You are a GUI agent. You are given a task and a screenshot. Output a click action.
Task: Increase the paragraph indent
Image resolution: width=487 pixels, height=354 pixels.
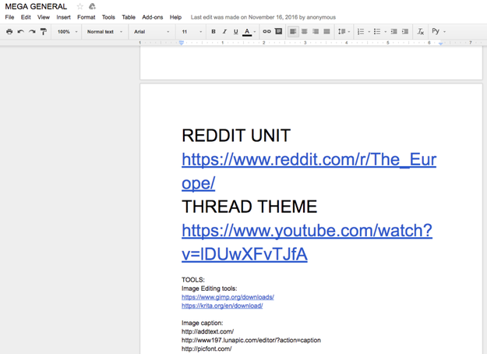point(405,32)
